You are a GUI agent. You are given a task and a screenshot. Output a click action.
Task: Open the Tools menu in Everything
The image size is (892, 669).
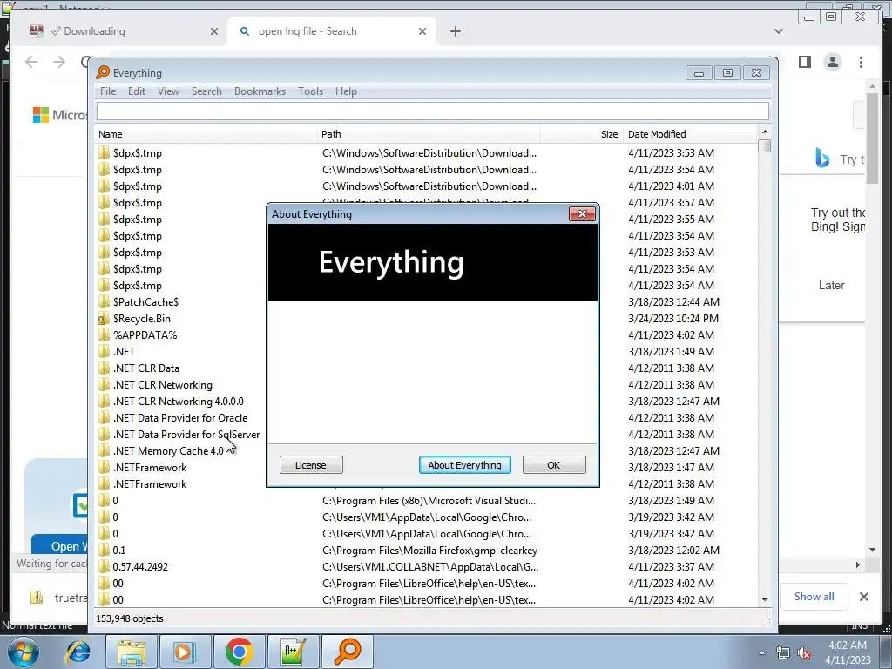(311, 91)
